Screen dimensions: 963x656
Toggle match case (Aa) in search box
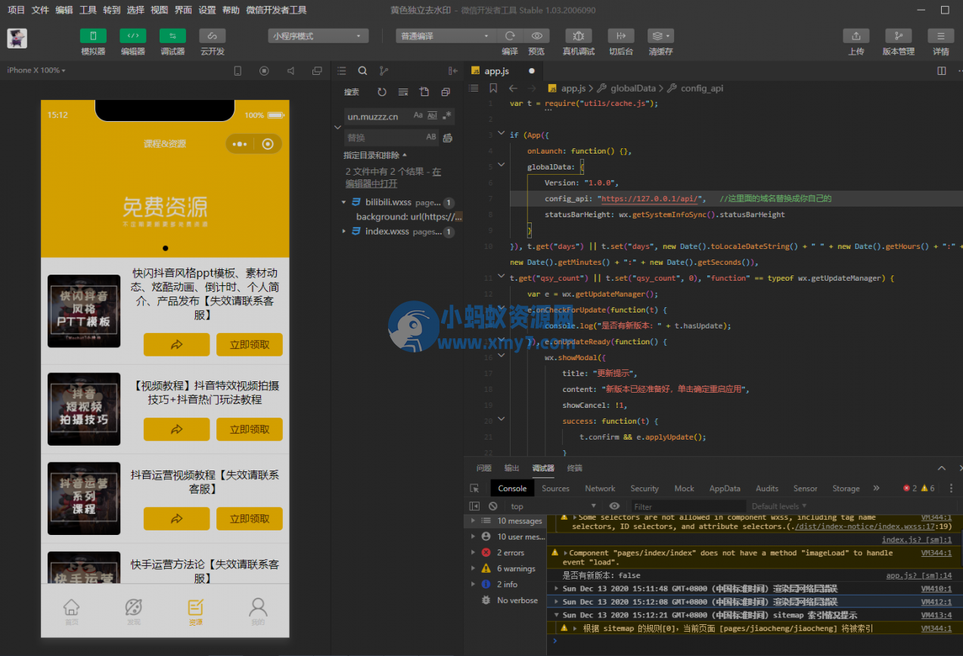click(418, 116)
